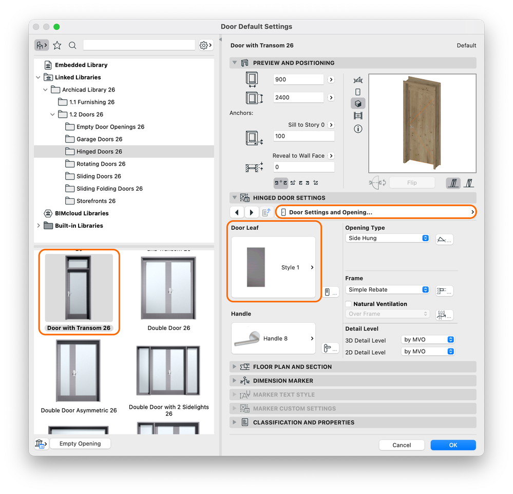Choose the Double Door 26 thumbnail
Viewport: 513px width, 494px height.
pyautogui.click(x=168, y=288)
